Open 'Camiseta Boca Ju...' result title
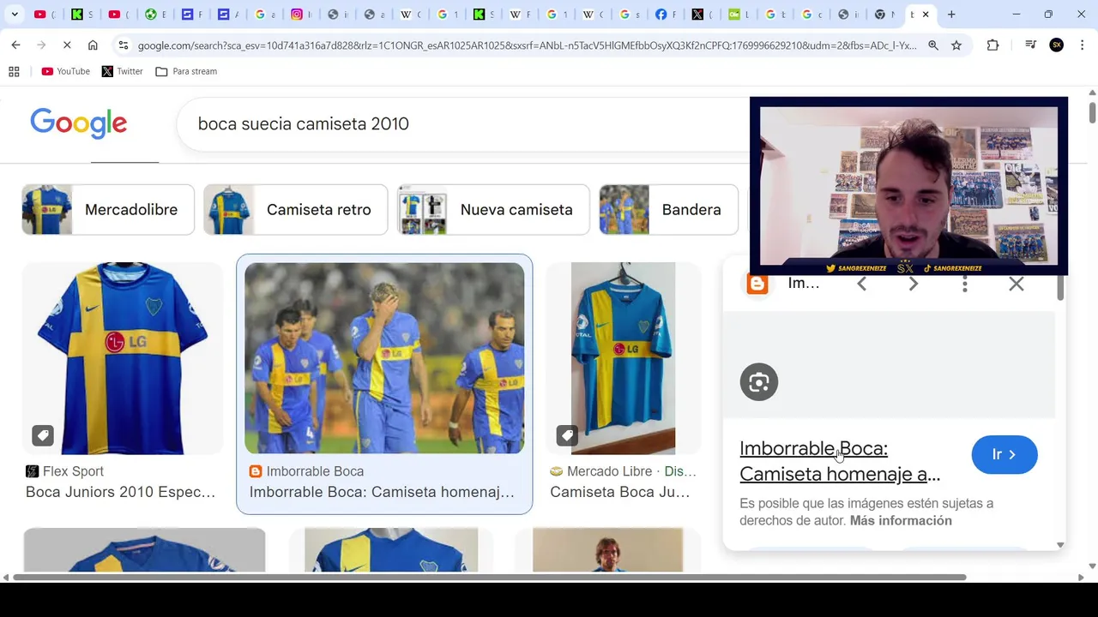 pyautogui.click(x=619, y=492)
